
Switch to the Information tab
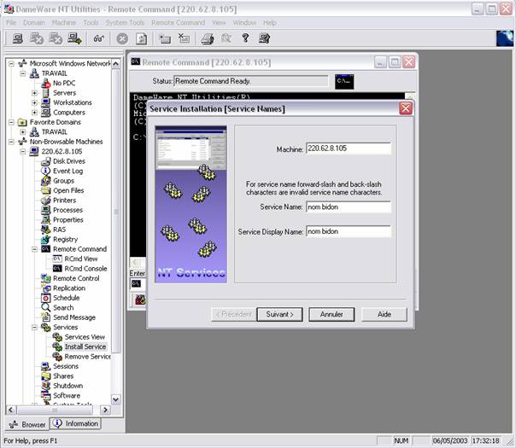pyautogui.click(x=76, y=423)
